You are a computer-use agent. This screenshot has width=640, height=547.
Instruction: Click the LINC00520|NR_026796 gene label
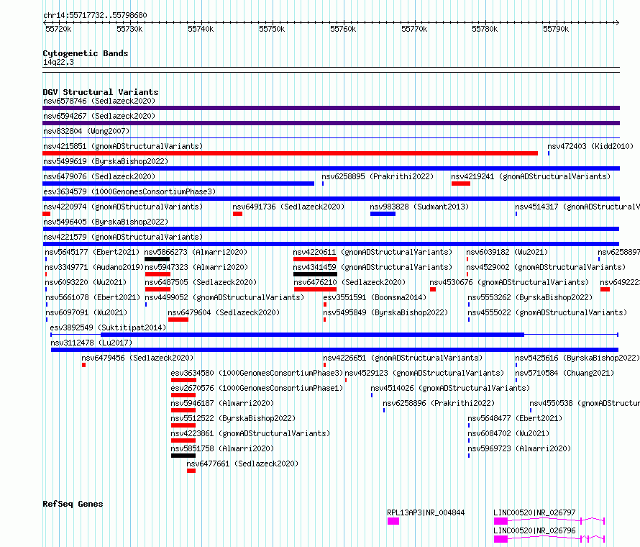[534, 530]
